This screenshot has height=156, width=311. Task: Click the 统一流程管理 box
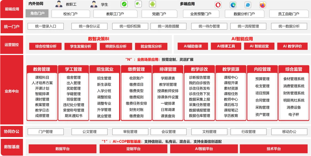click(x=248, y=26)
